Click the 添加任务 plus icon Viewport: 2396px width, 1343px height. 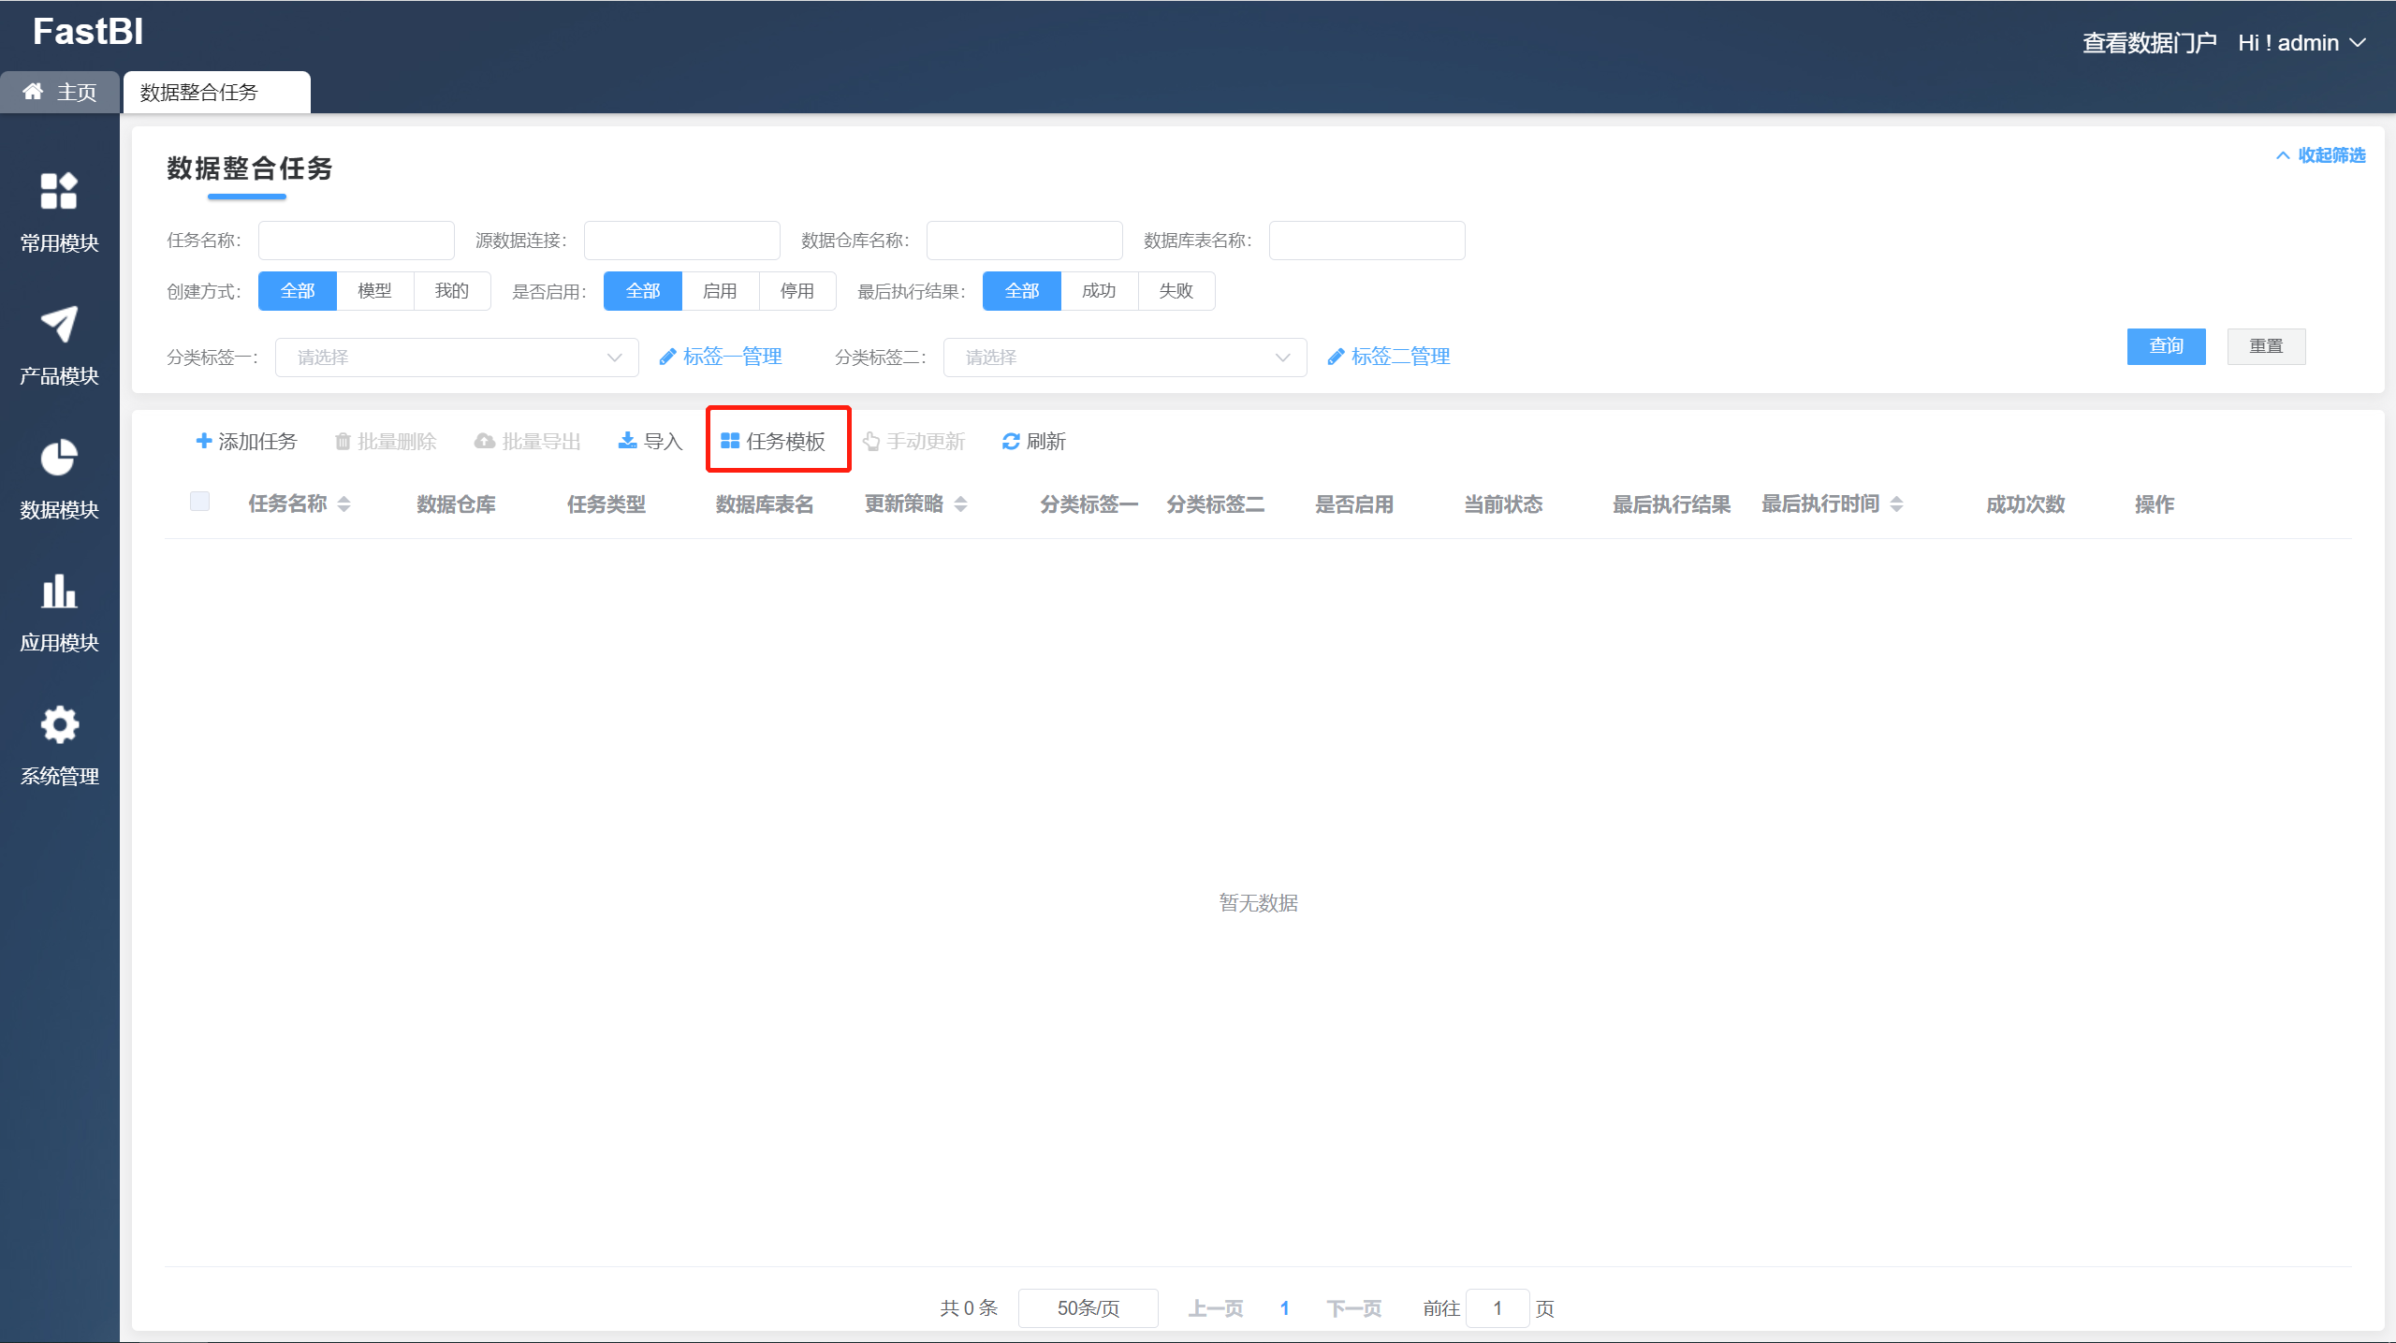[203, 441]
